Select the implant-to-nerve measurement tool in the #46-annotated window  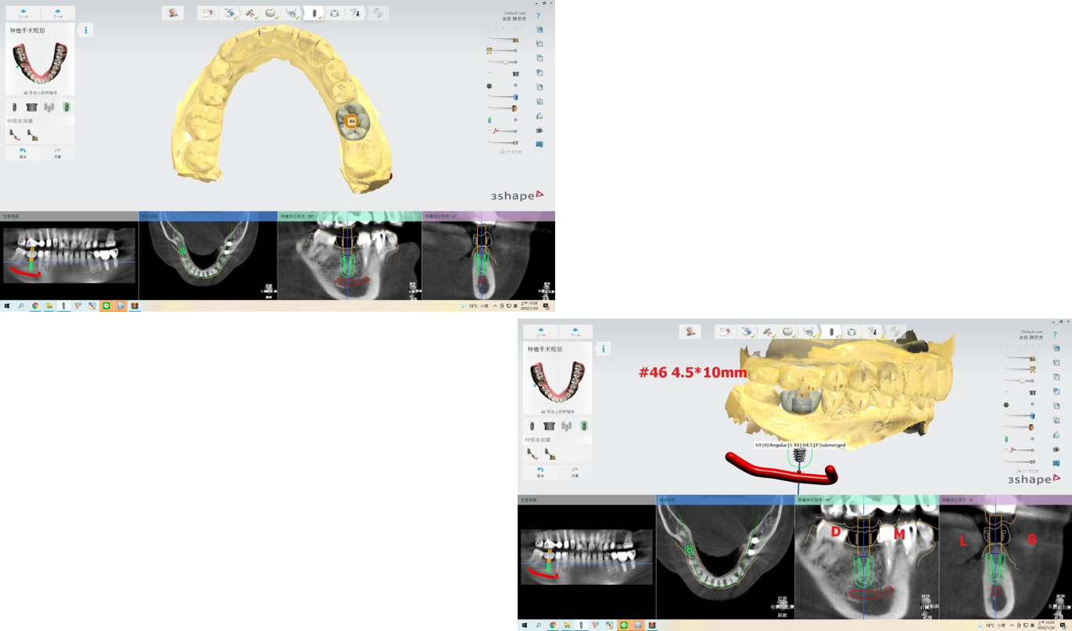pyautogui.click(x=550, y=454)
